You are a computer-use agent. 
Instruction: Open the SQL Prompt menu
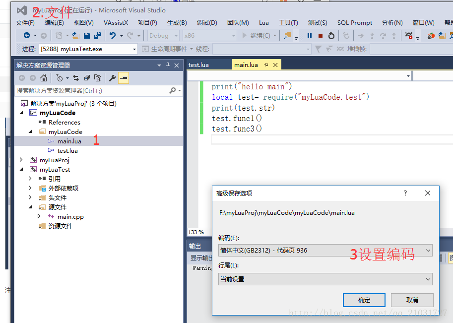(x=355, y=23)
